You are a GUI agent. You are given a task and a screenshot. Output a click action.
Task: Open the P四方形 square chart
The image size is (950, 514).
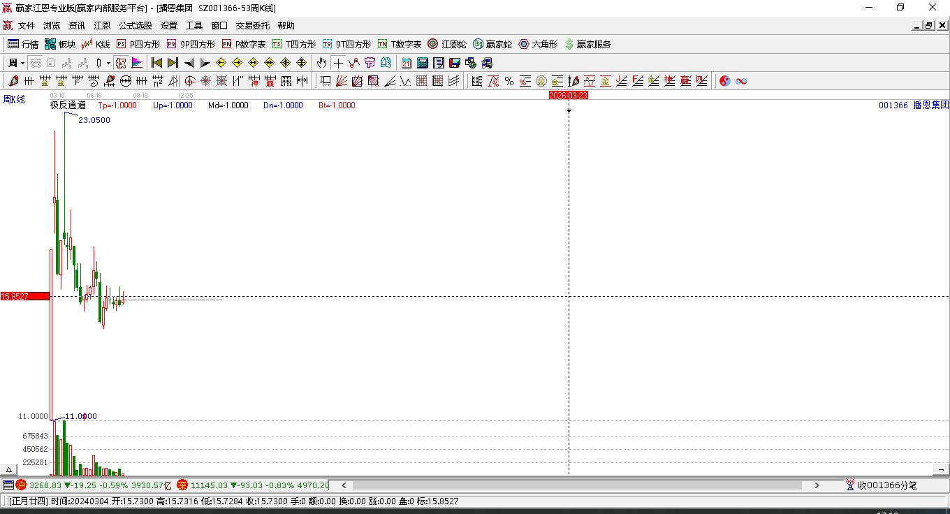tap(138, 44)
